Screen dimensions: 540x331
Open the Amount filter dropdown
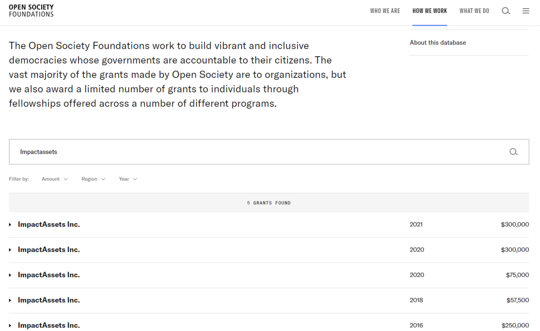pyautogui.click(x=55, y=179)
